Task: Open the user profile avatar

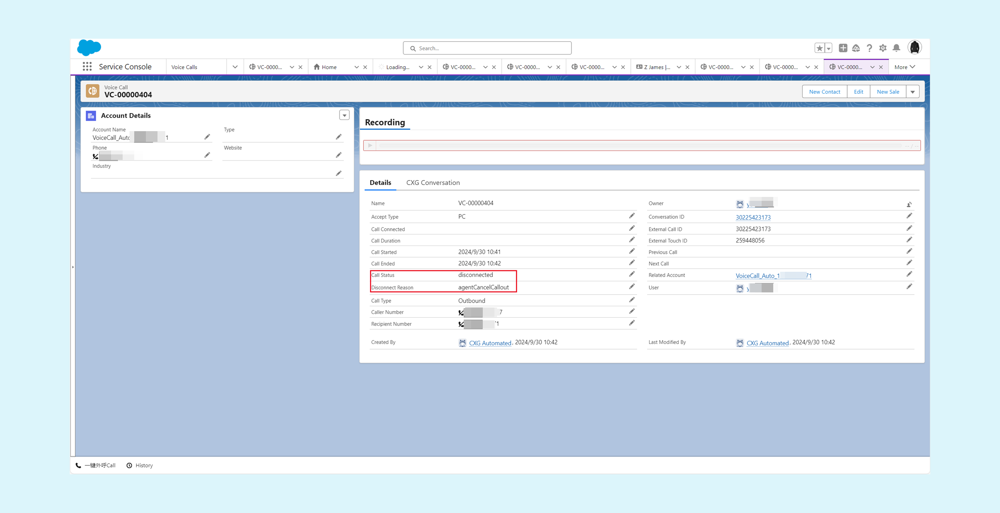Action: coord(914,47)
